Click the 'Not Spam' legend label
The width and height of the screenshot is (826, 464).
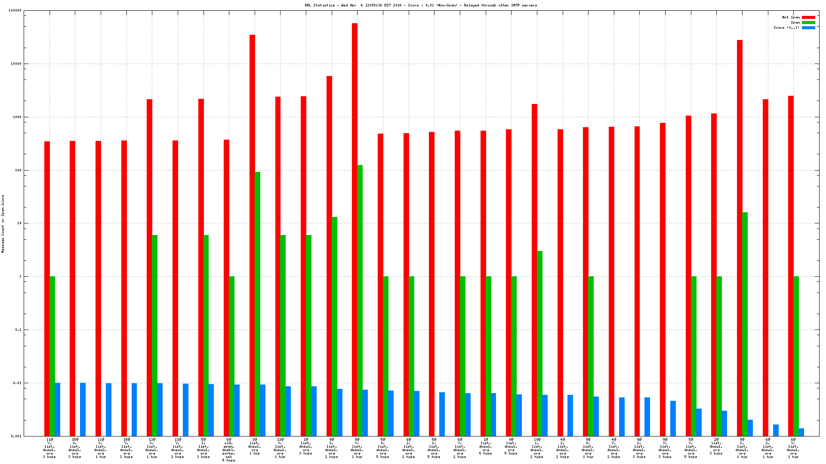790,18
